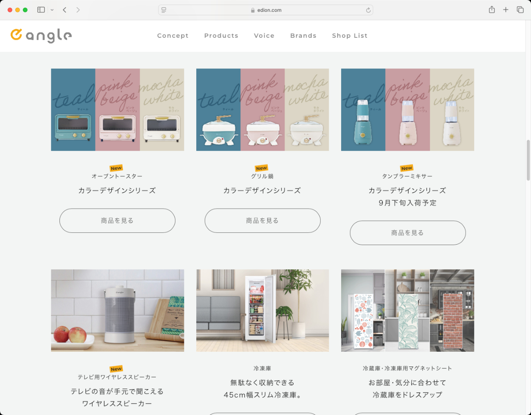Image resolution: width=531 pixels, height=415 pixels.
Task: Show the tab overview icon
Action: [x=520, y=10]
